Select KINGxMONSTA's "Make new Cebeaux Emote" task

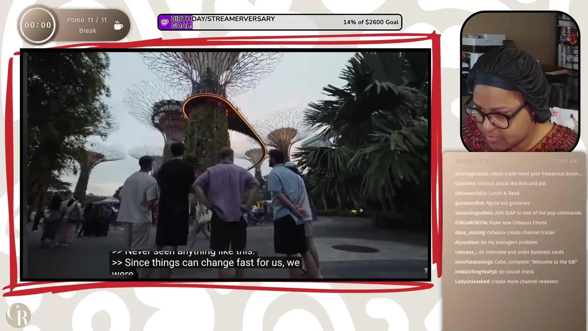click(x=501, y=223)
